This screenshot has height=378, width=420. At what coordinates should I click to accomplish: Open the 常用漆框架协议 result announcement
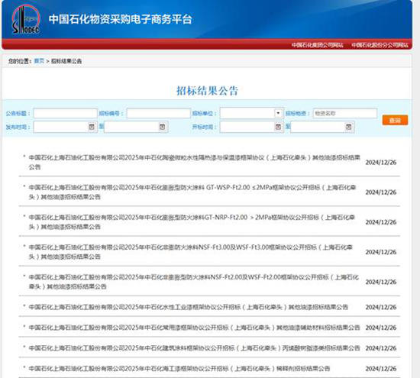point(194,328)
